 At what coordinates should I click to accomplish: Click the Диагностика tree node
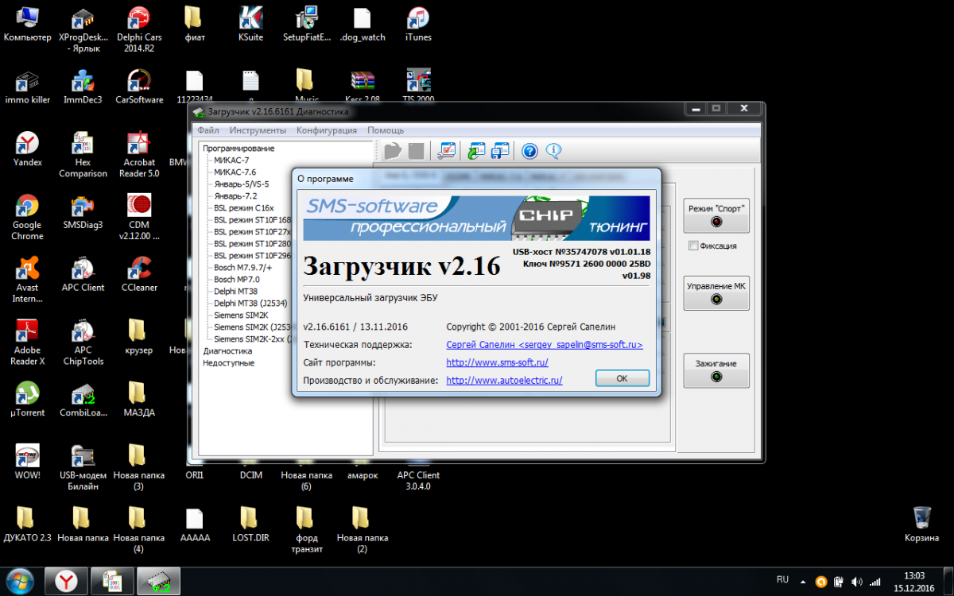point(227,350)
